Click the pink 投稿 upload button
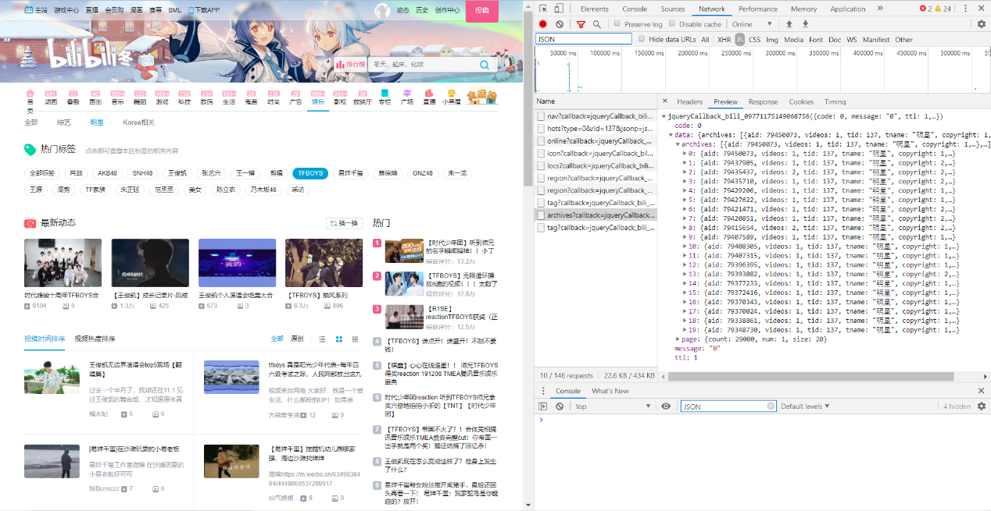This screenshot has width=991, height=511. pos(482,10)
